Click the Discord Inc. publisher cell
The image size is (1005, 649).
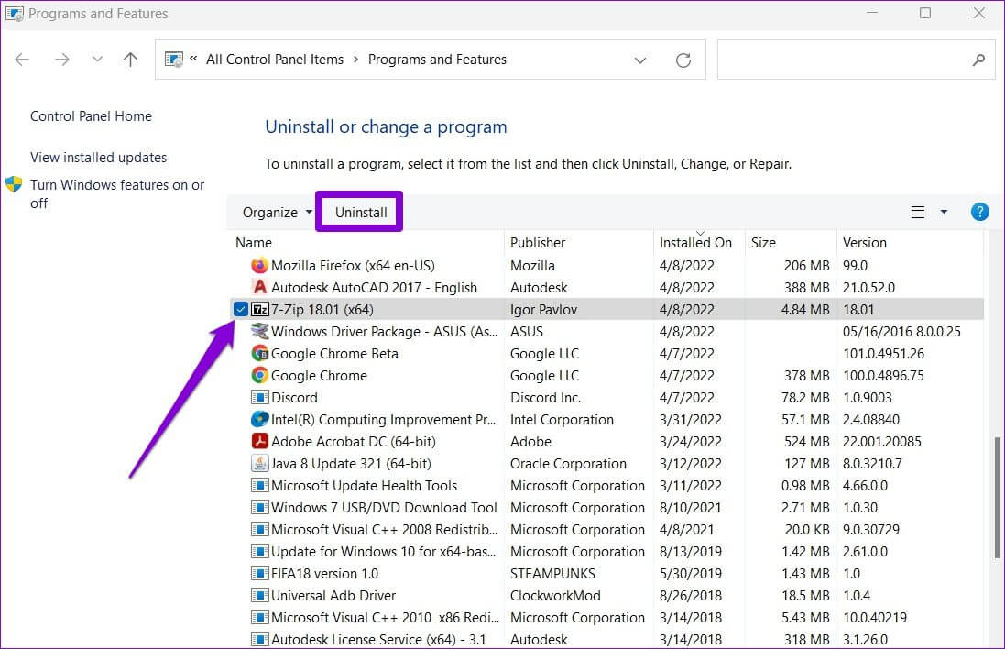(x=545, y=398)
